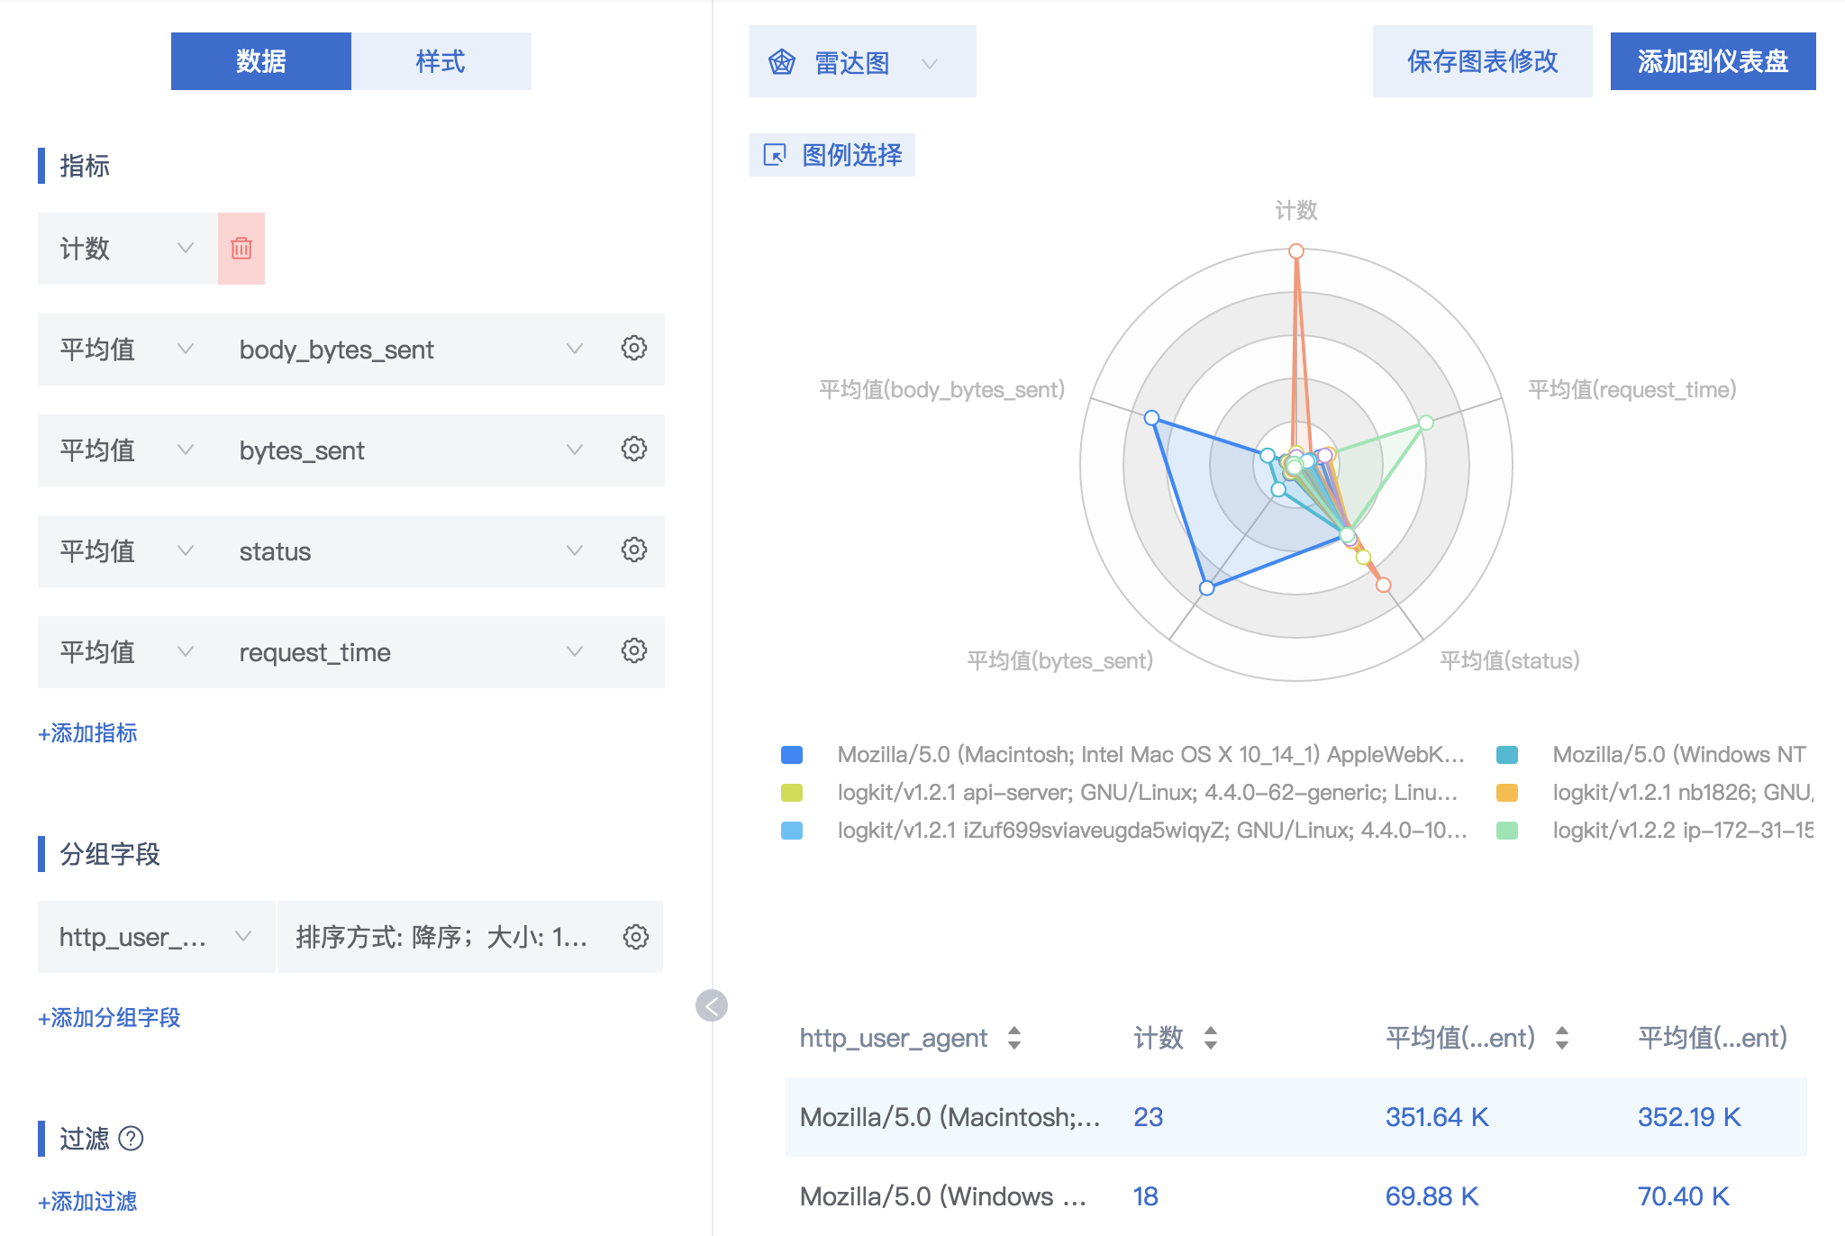Click +添加过滤 link
Screen dimensions: 1845x1236
click(87, 1202)
